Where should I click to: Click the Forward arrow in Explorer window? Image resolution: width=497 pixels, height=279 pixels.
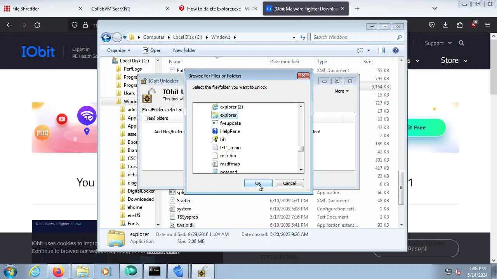click(117, 37)
